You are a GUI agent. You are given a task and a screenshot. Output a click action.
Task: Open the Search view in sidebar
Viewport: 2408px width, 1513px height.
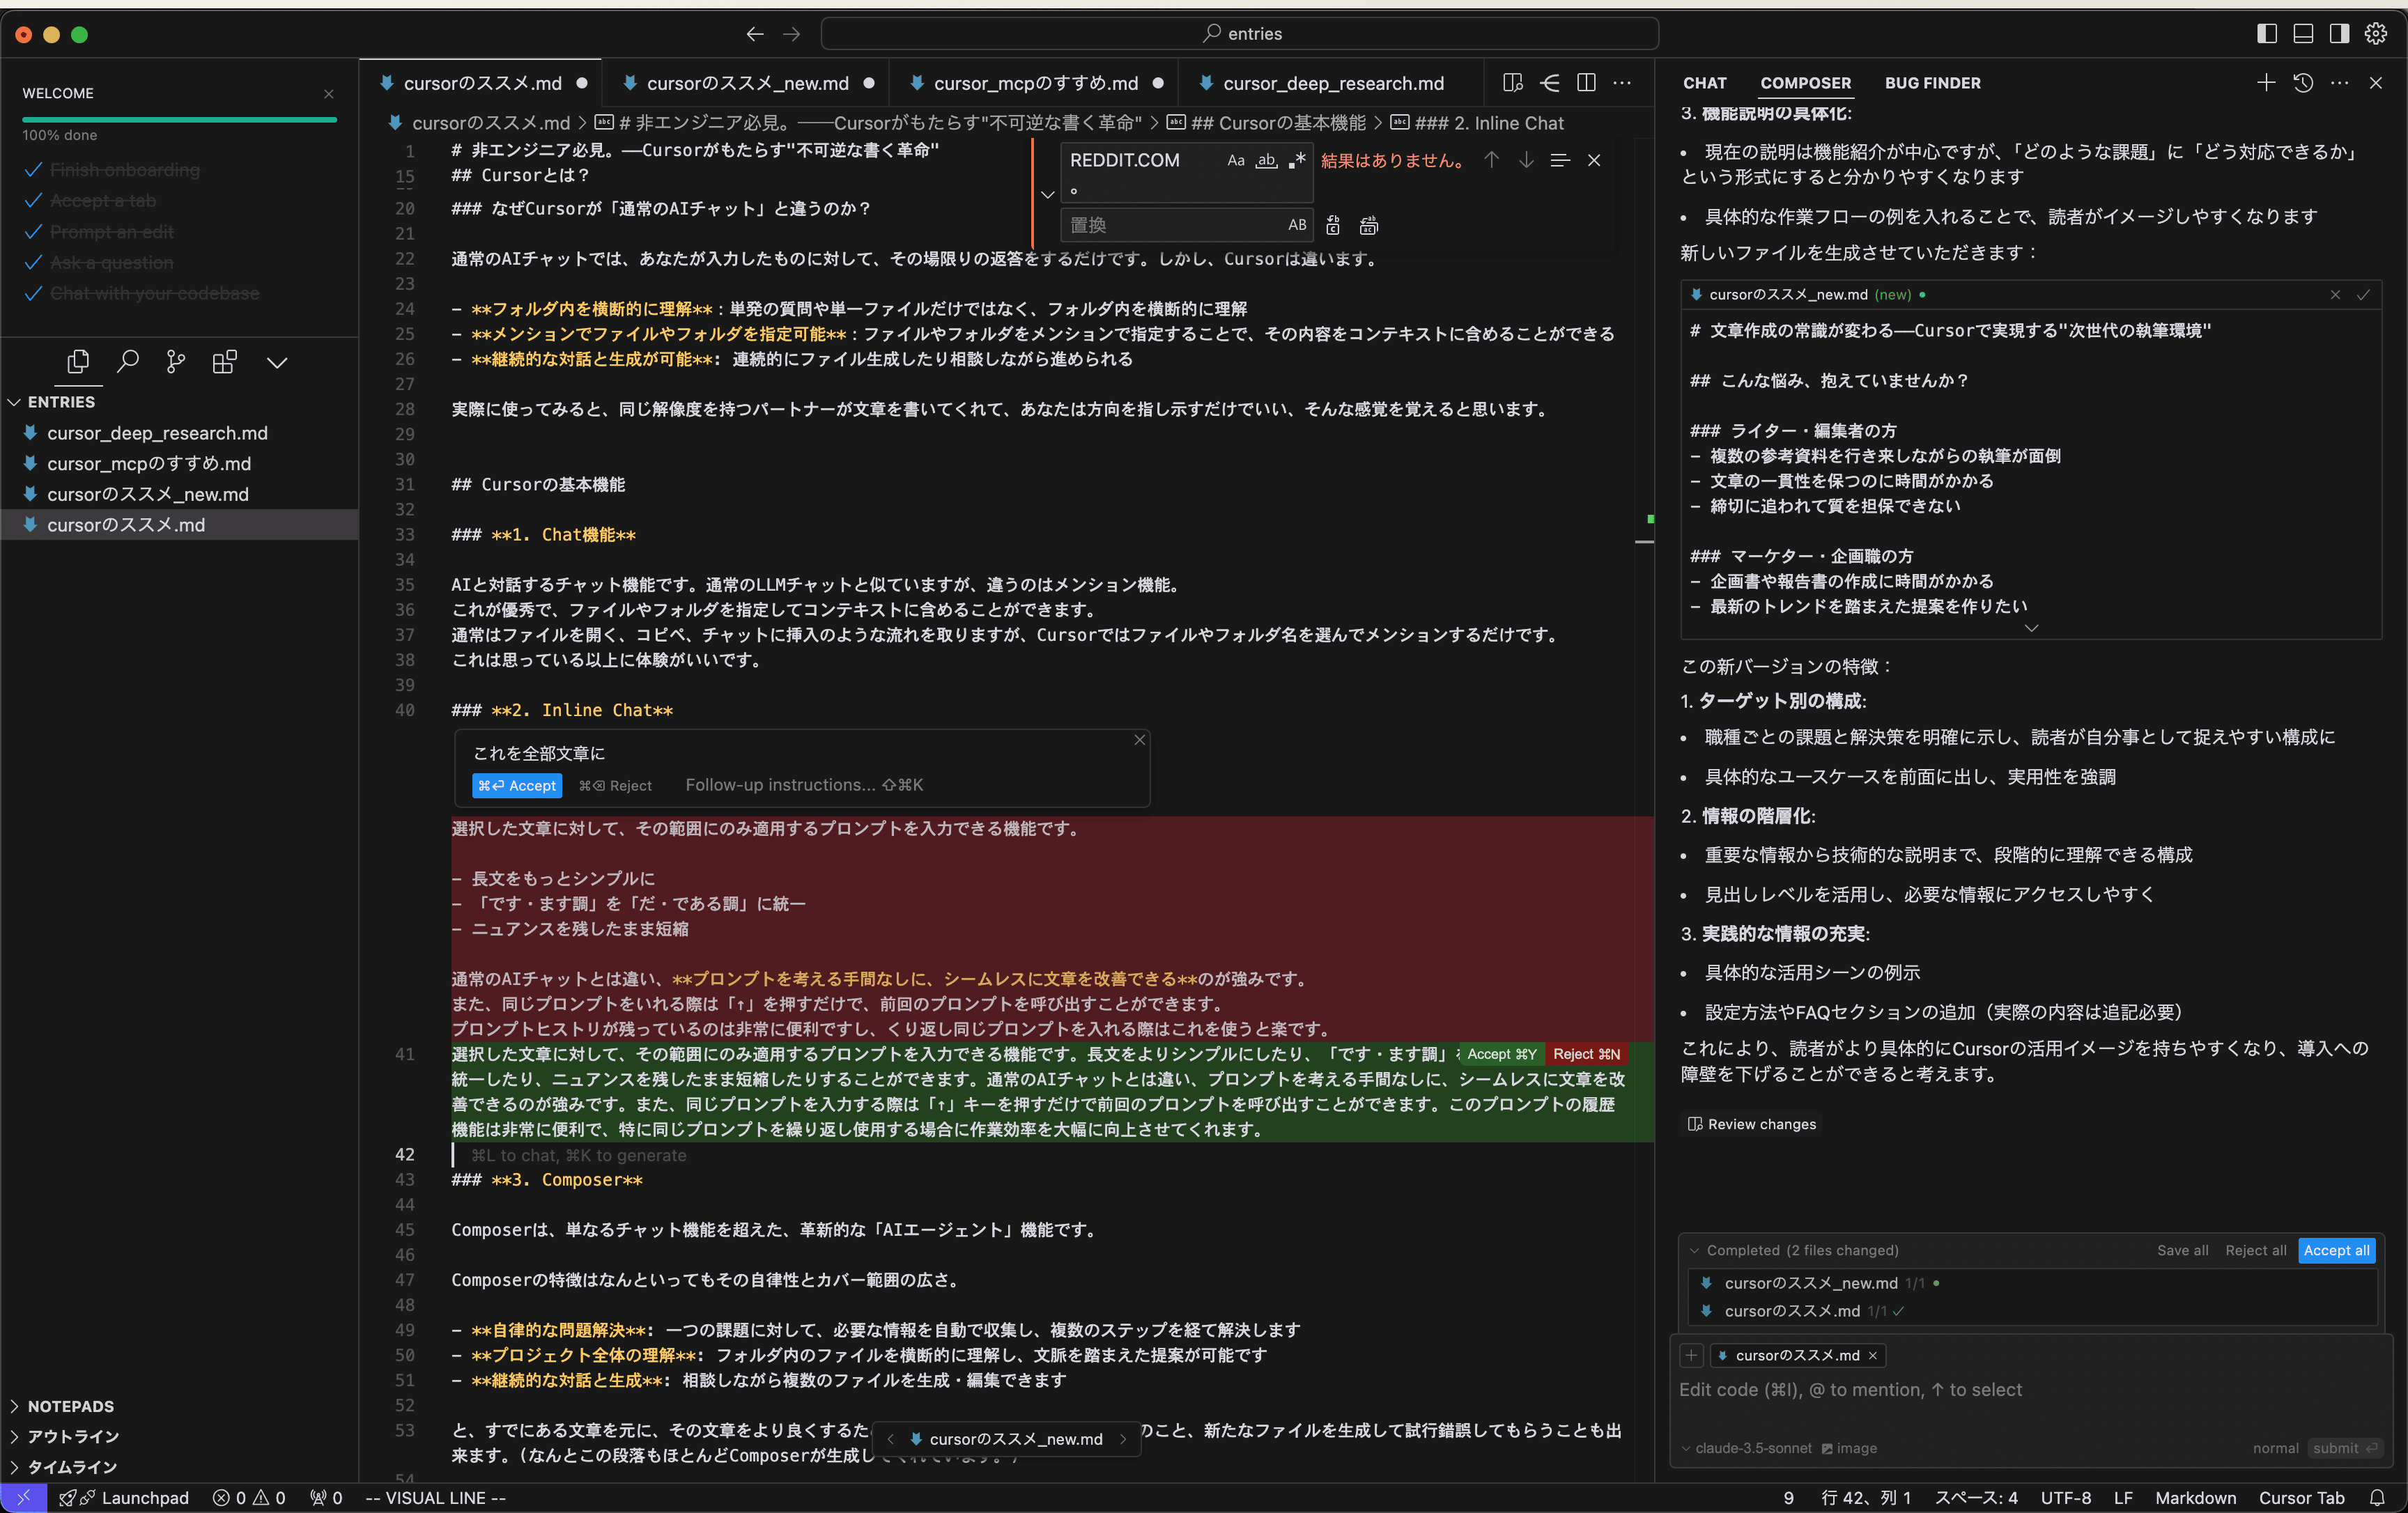pos(127,362)
